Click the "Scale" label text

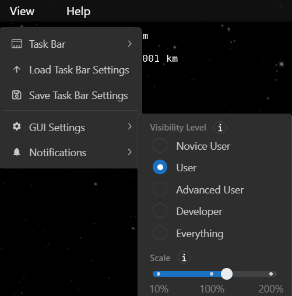[x=160, y=258]
